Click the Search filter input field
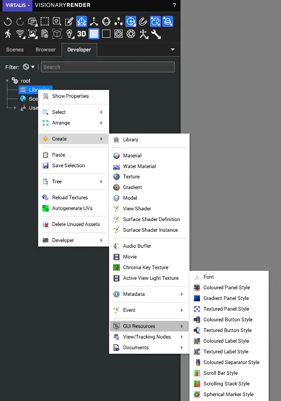Viewport: 281px width, 401px height. pyautogui.click(x=108, y=67)
